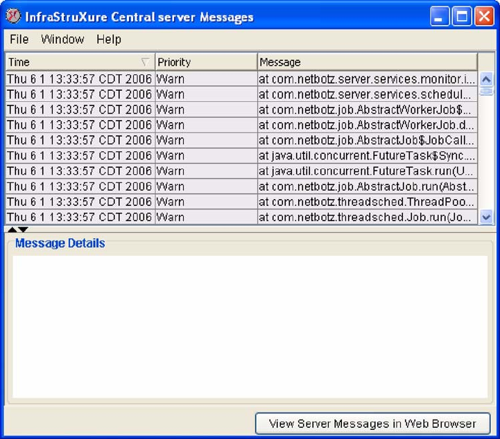Sort by the Time column header
This screenshot has height=439, width=500.
pyautogui.click(x=80, y=62)
